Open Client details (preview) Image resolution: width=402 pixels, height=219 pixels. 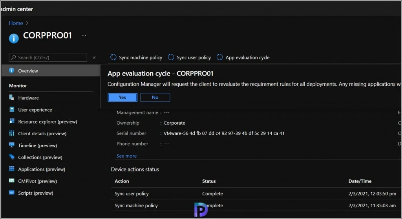(42, 134)
